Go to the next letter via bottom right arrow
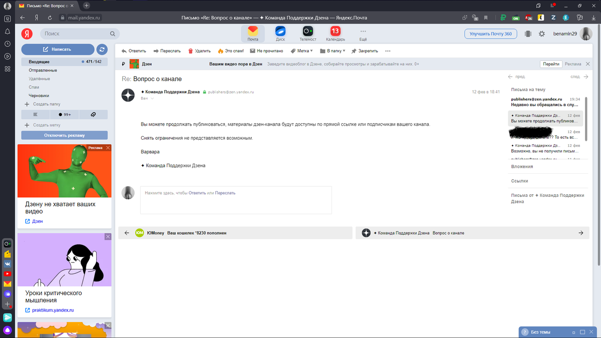Image resolution: width=601 pixels, height=338 pixels. tap(581, 233)
